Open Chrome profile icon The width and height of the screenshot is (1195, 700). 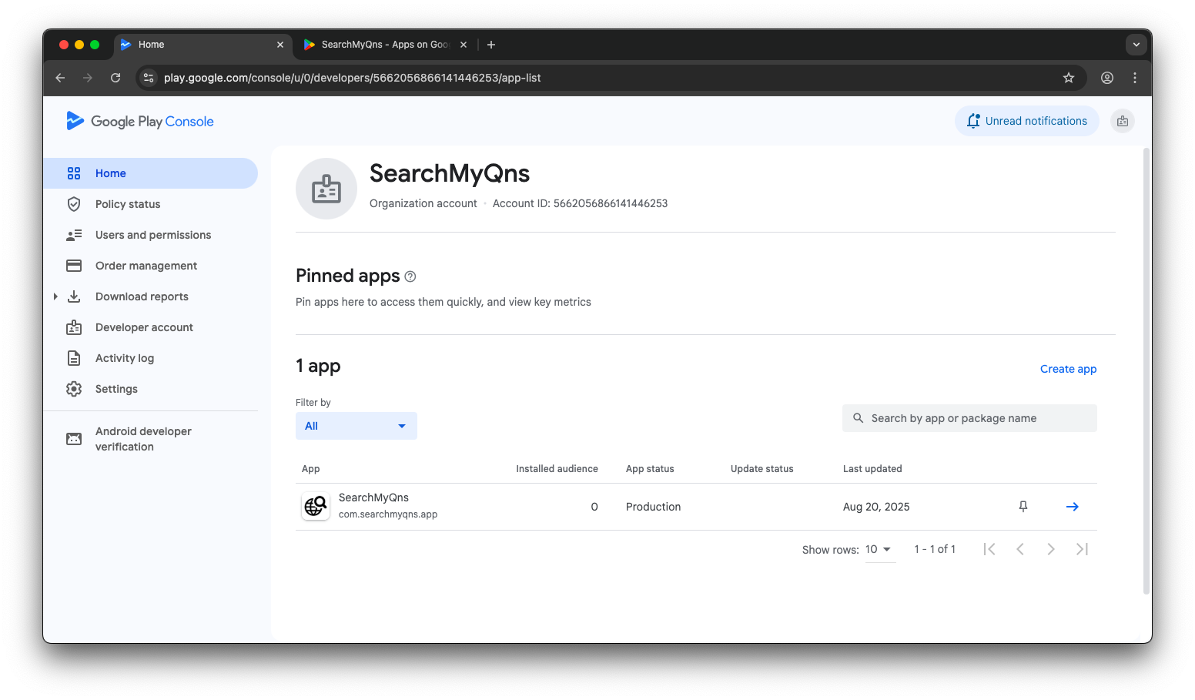click(x=1107, y=78)
